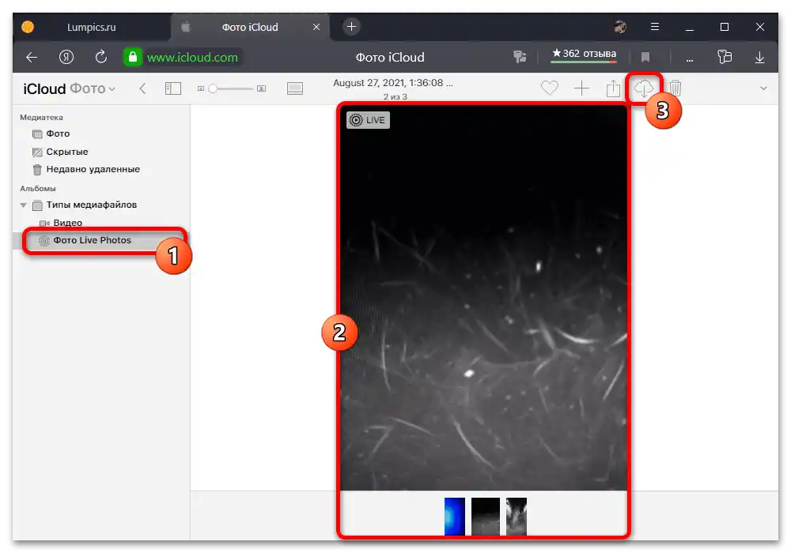The image size is (791, 553).
Task: Play the Live Photo using LIVE badge
Action: click(x=369, y=120)
